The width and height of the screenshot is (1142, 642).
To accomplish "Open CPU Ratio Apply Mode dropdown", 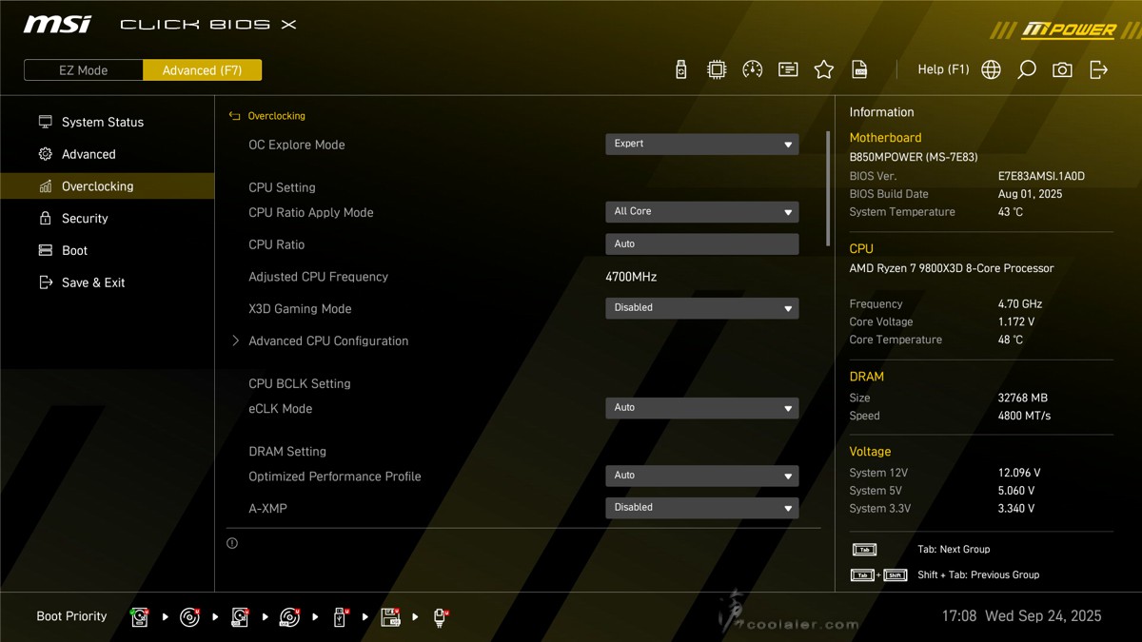I will (702, 211).
